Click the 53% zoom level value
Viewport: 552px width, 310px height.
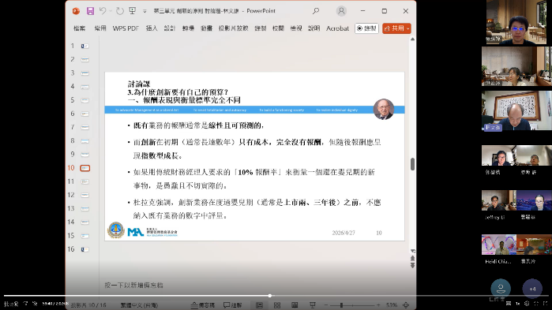coord(392,305)
